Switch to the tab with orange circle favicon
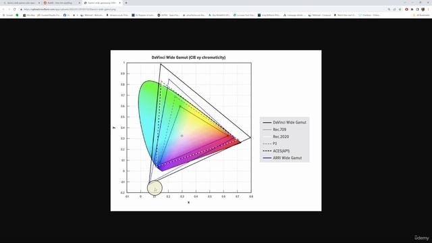 [x=62, y=3]
